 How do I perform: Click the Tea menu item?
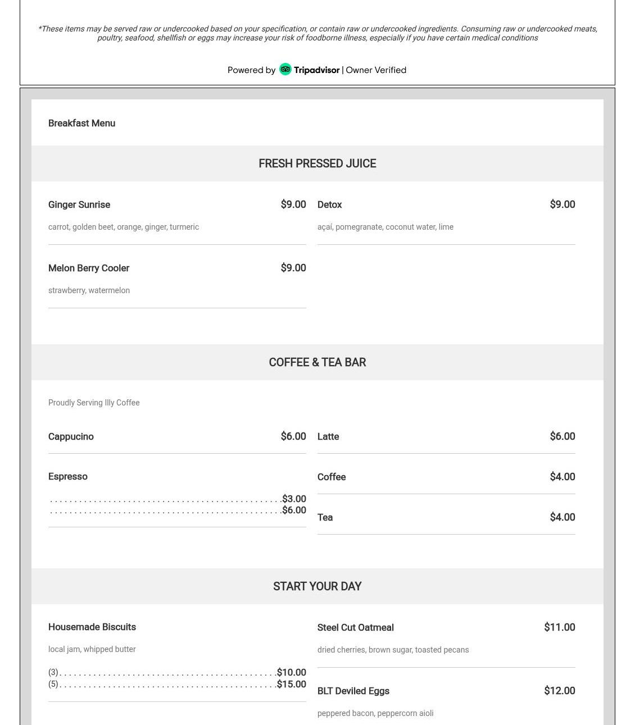325,518
